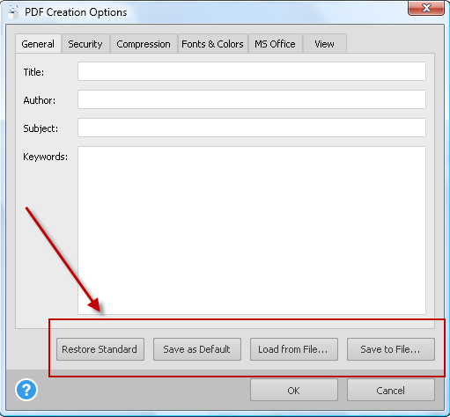Place cursor in the Keywords text area
The width and height of the screenshot is (450, 417).
tap(252, 230)
